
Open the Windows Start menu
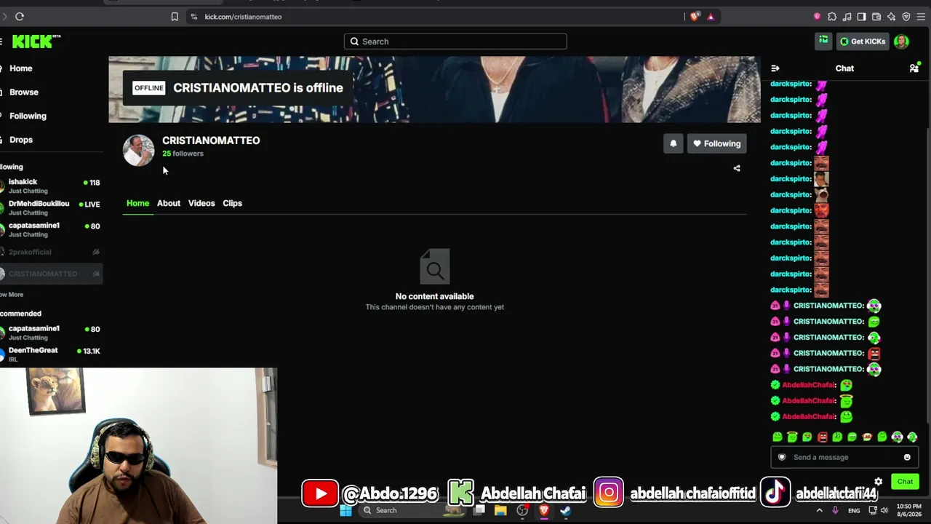pos(345,510)
